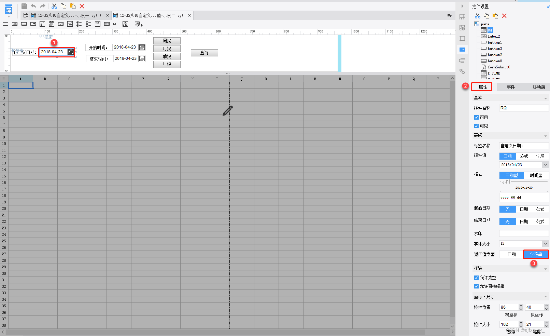Toggle the 可用 checkbox
The image size is (550, 336).
[476, 117]
